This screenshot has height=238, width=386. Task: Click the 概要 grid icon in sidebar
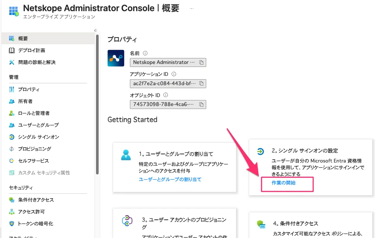pos(12,38)
